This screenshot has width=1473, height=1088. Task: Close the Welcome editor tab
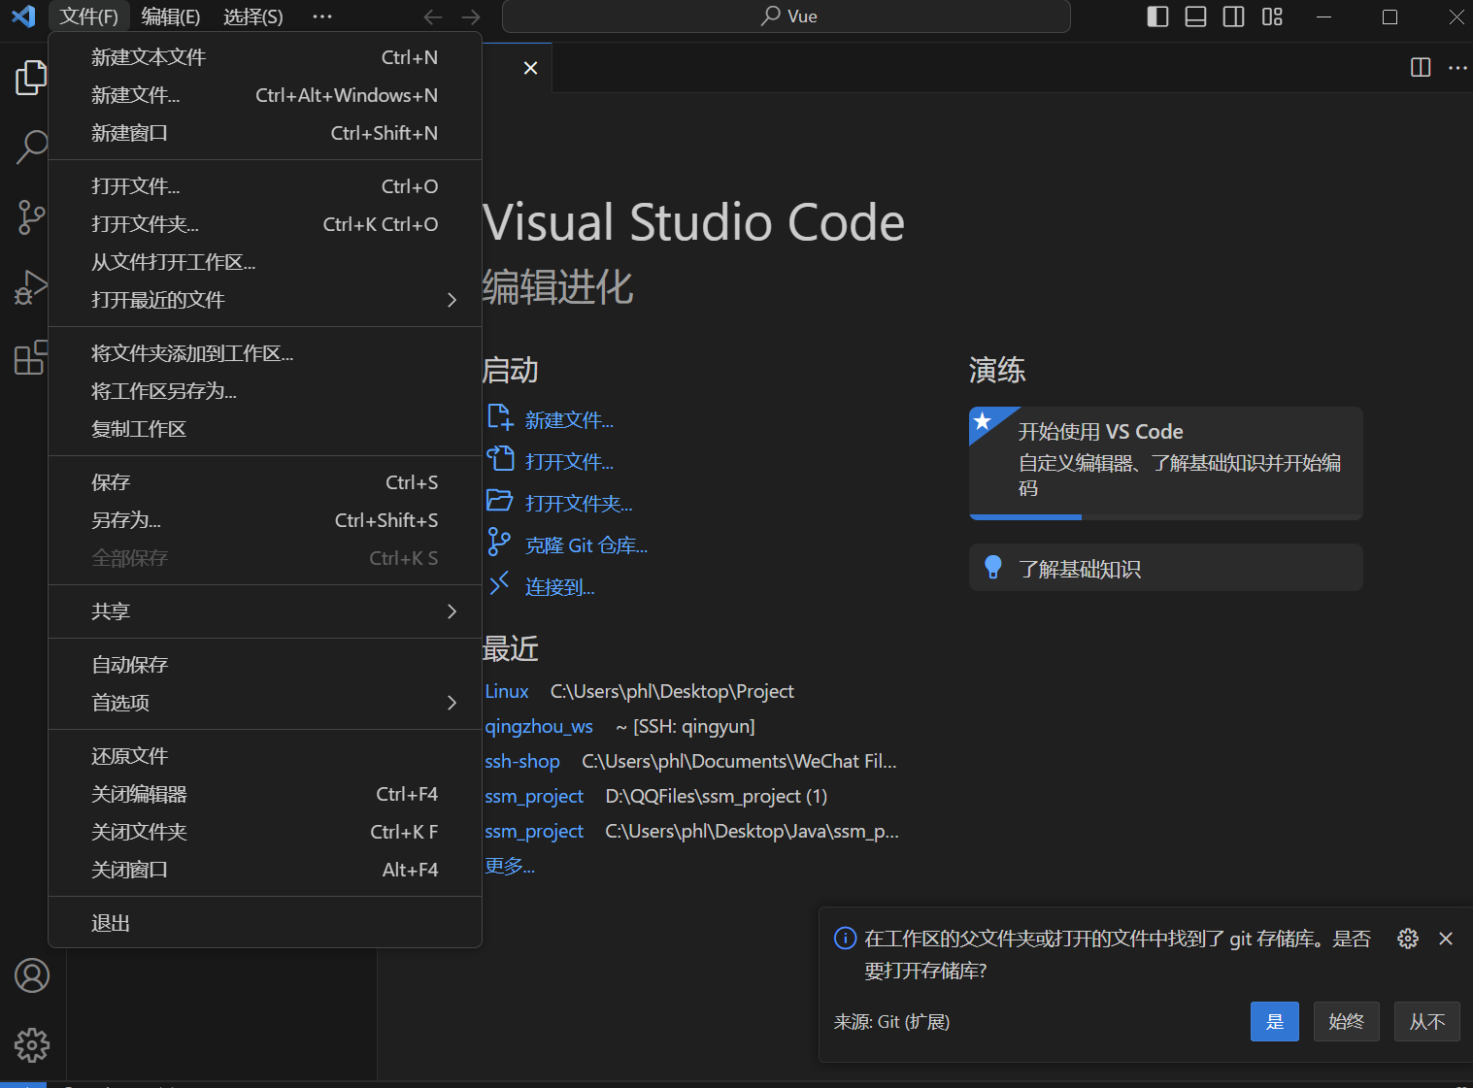coord(530,68)
